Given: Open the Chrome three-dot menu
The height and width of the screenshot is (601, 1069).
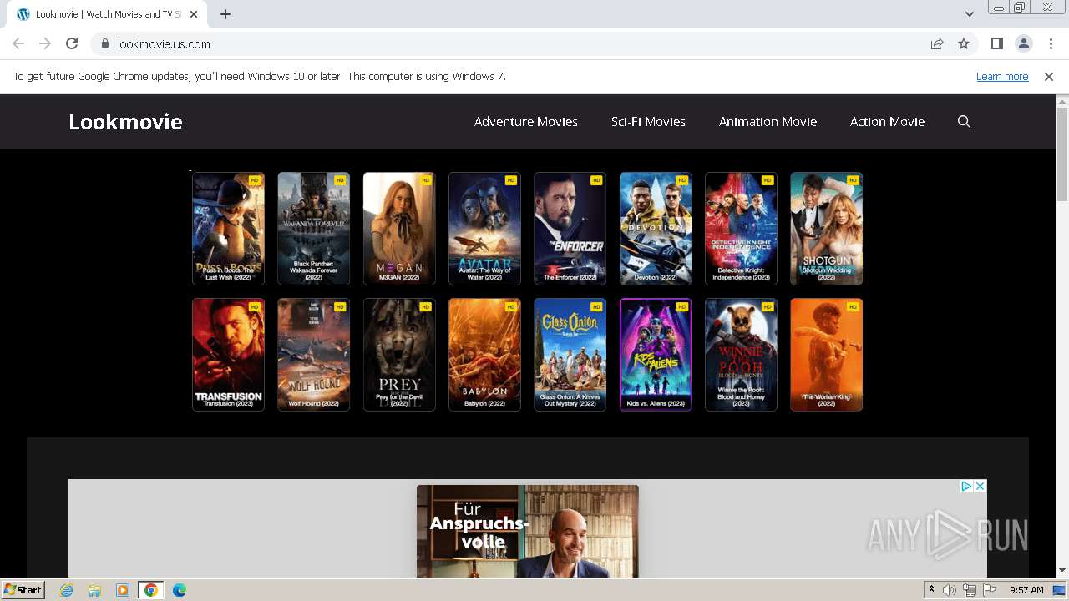Looking at the screenshot, I should [x=1051, y=43].
